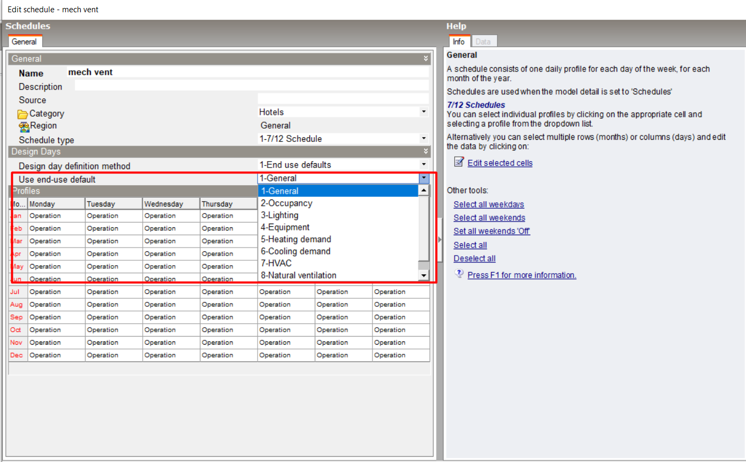Select the Jul month row header
Viewport: 746px width, 462px height.
[18, 292]
